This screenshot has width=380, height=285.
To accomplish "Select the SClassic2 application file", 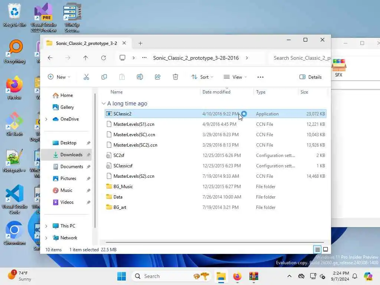I will (216, 114).
